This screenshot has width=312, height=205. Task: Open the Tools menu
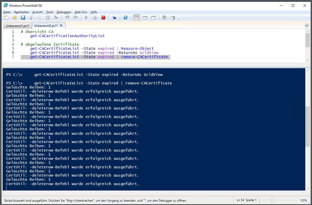(50, 12)
